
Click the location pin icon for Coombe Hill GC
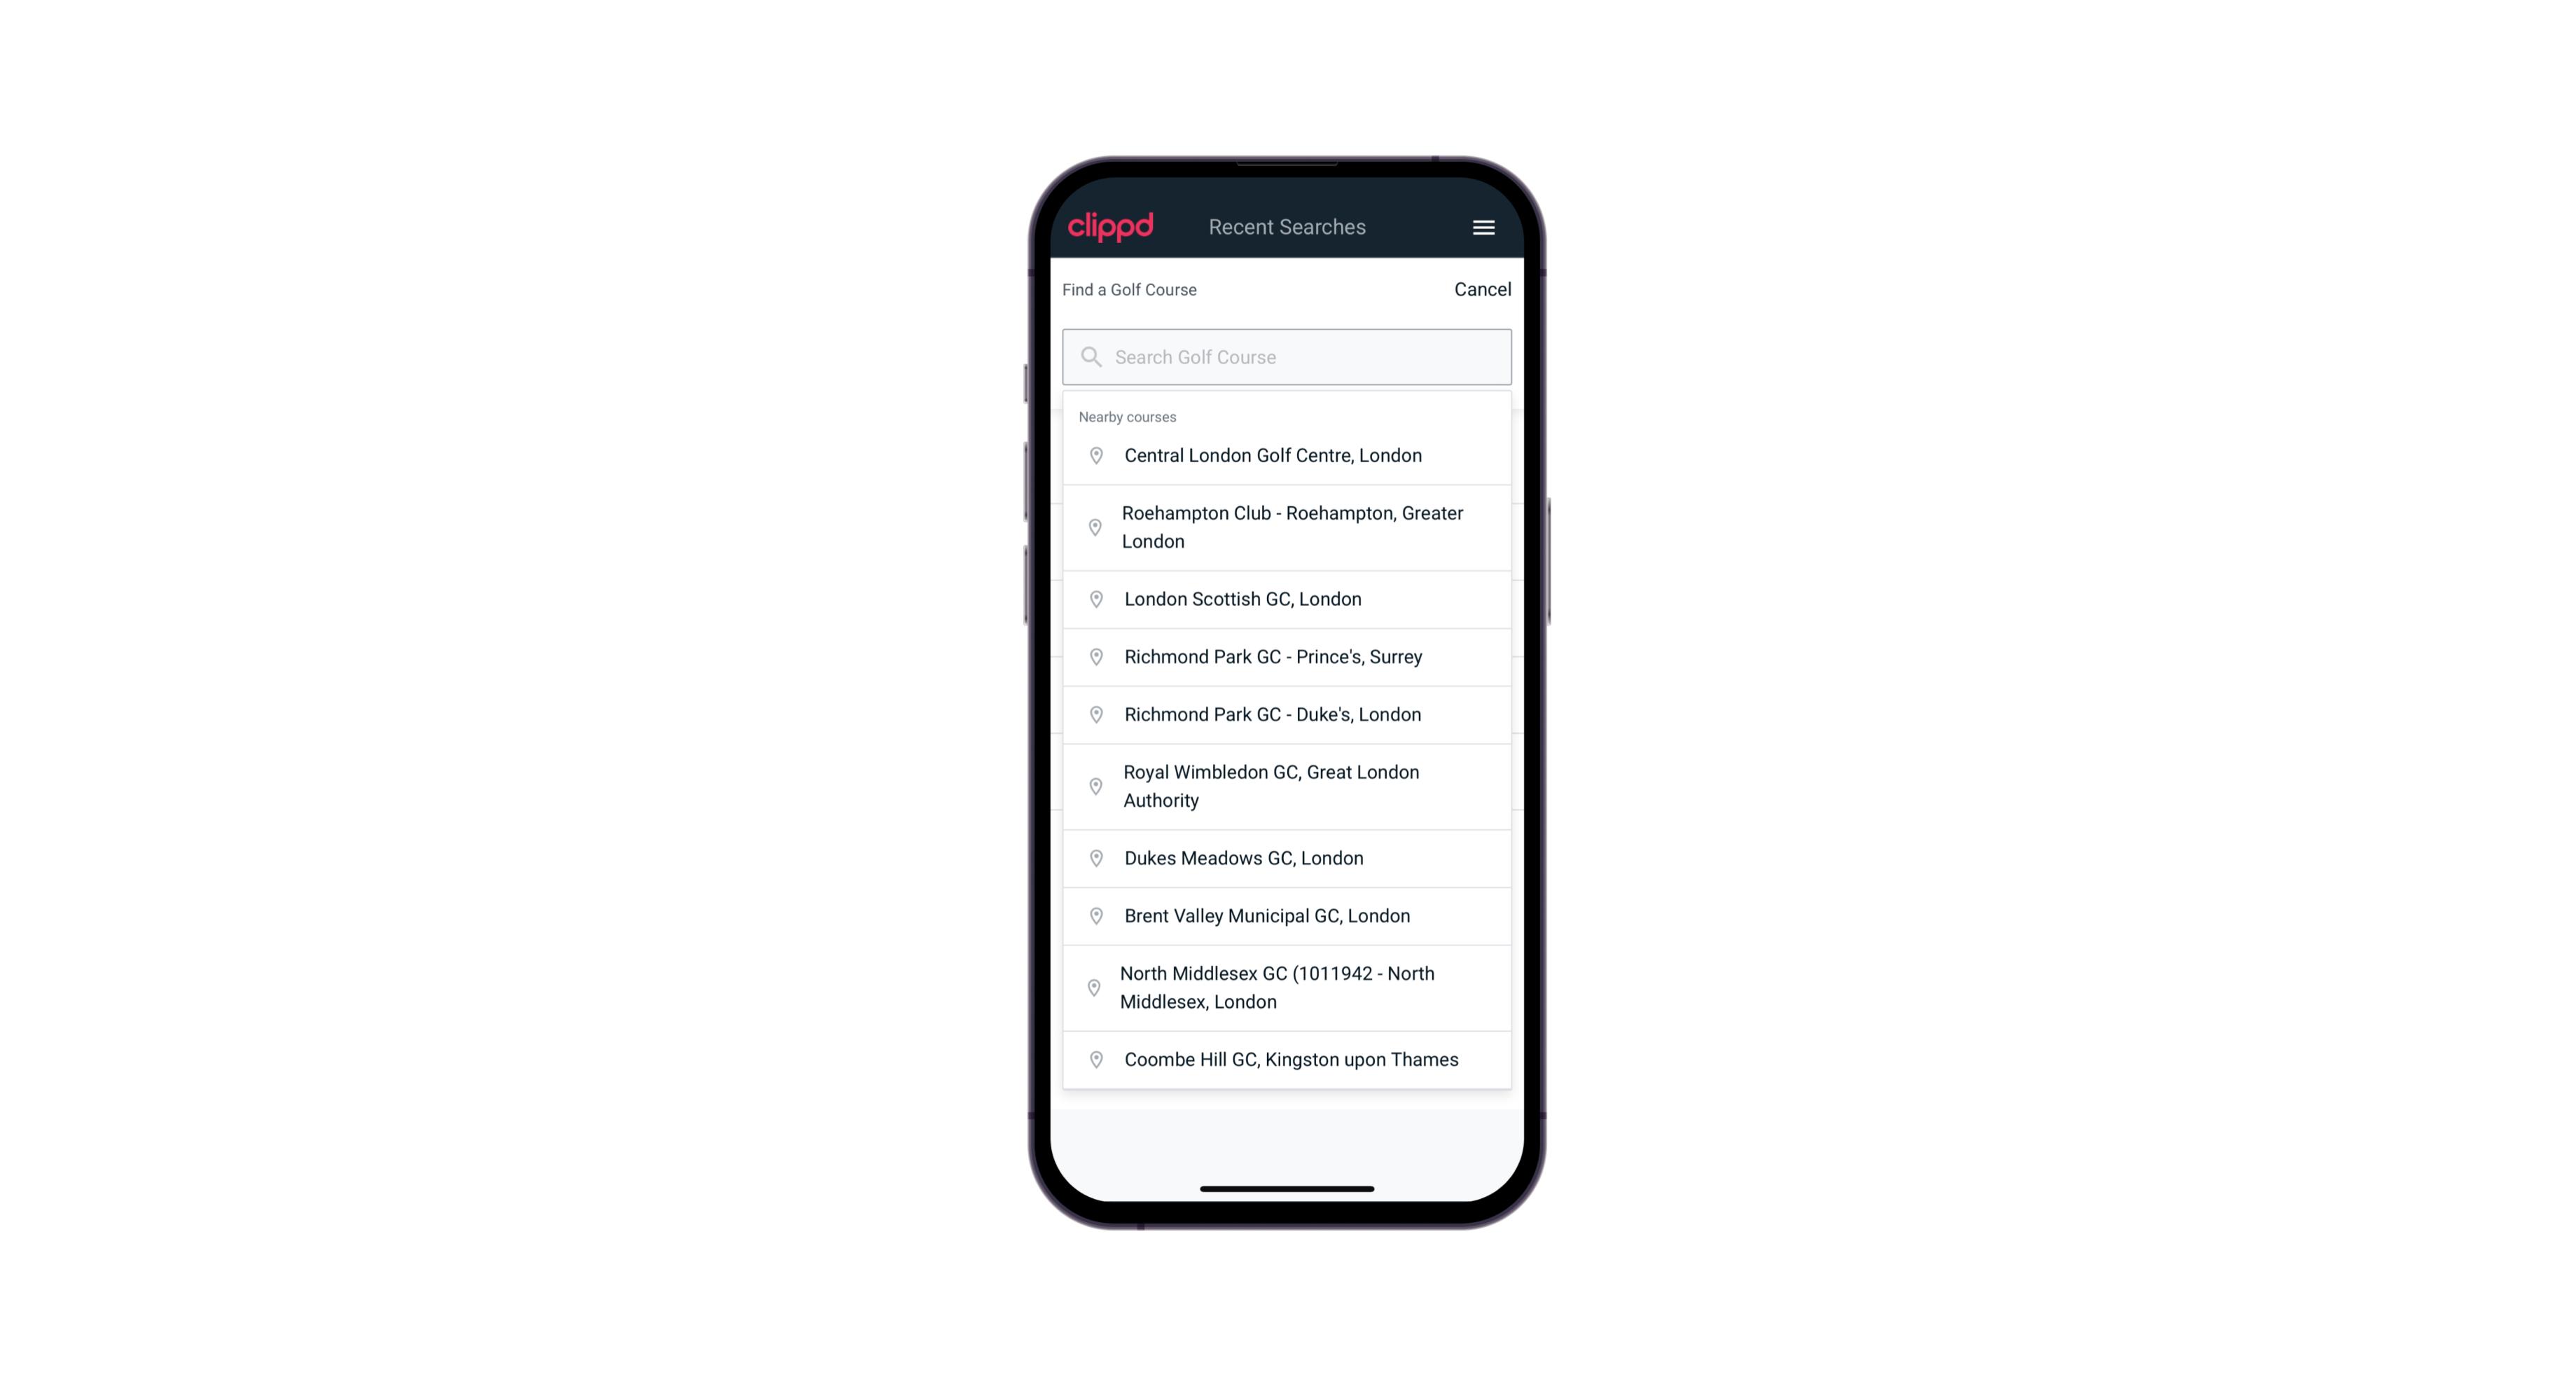click(1092, 1060)
